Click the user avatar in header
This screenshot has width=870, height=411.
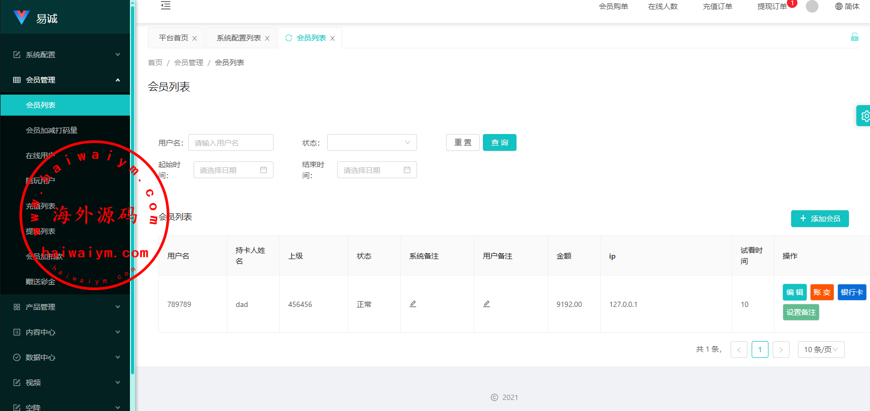click(812, 6)
